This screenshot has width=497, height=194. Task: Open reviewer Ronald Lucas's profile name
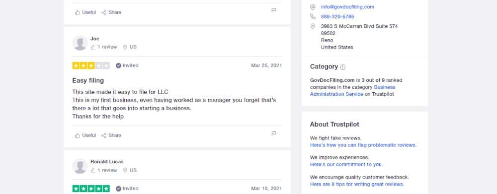107,162
